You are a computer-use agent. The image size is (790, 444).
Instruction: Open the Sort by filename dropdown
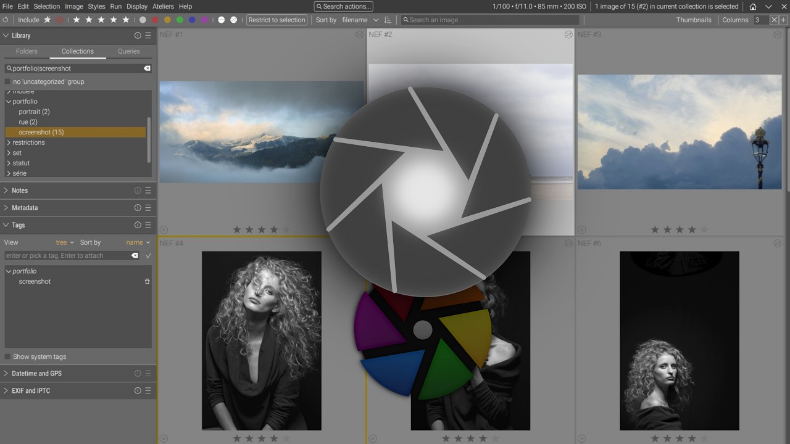(x=360, y=20)
